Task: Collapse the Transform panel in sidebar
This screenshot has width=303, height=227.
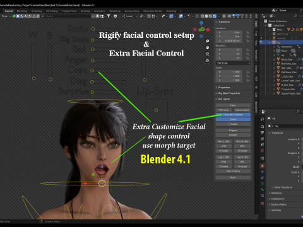Action: pos(217,22)
